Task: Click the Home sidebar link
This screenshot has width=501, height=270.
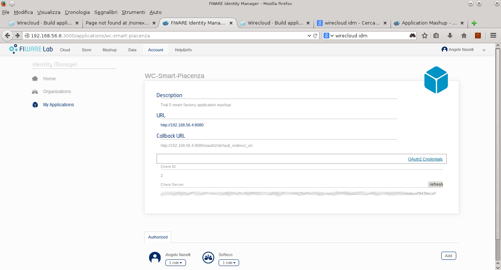Action: (x=50, y=79)
